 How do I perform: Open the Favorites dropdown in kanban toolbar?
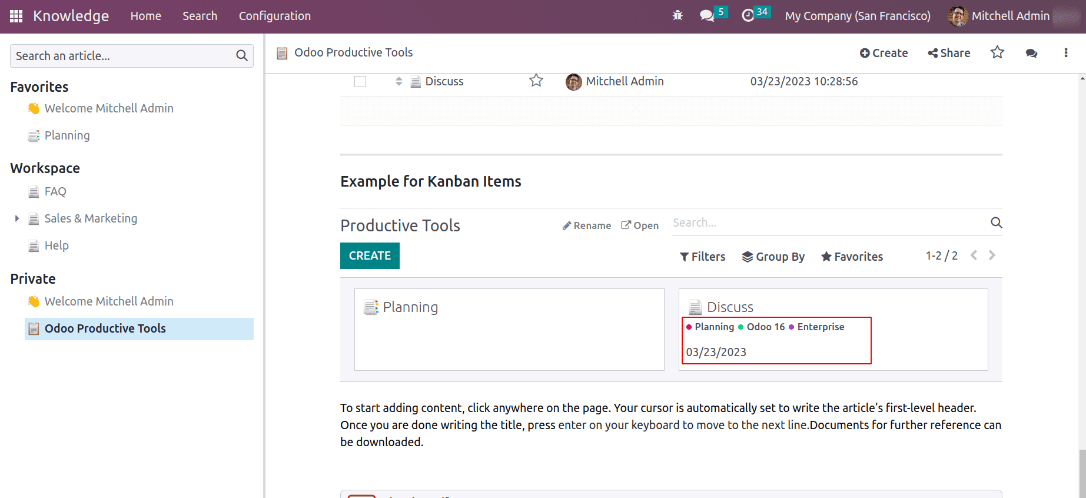pyautogui.click(x=852, y=257)
